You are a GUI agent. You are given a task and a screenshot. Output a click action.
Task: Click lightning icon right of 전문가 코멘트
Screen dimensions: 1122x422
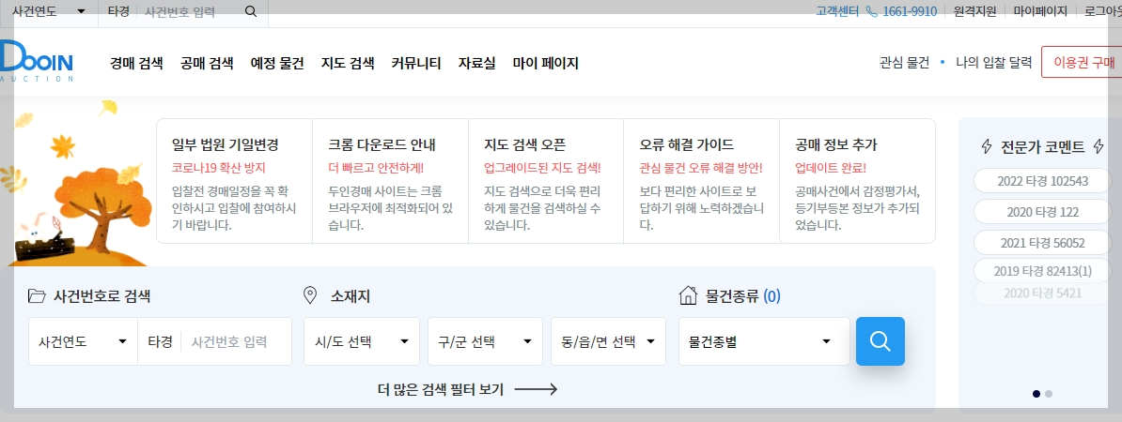[x=1099, y=147]
